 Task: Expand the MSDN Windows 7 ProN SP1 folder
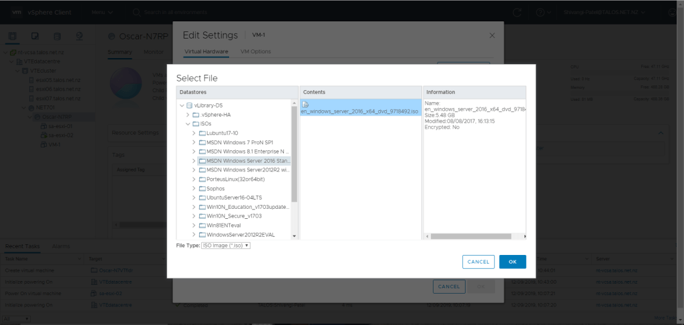[194, 142]
